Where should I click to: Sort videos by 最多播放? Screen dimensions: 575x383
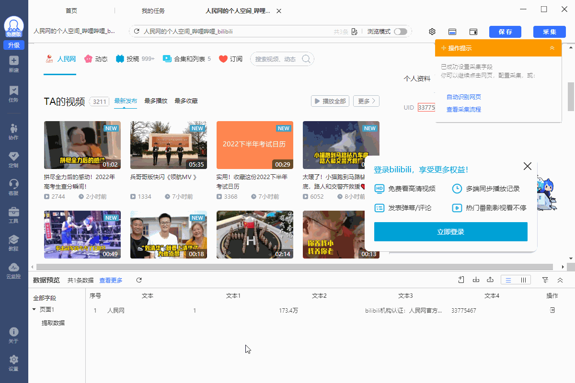point(156,101)
